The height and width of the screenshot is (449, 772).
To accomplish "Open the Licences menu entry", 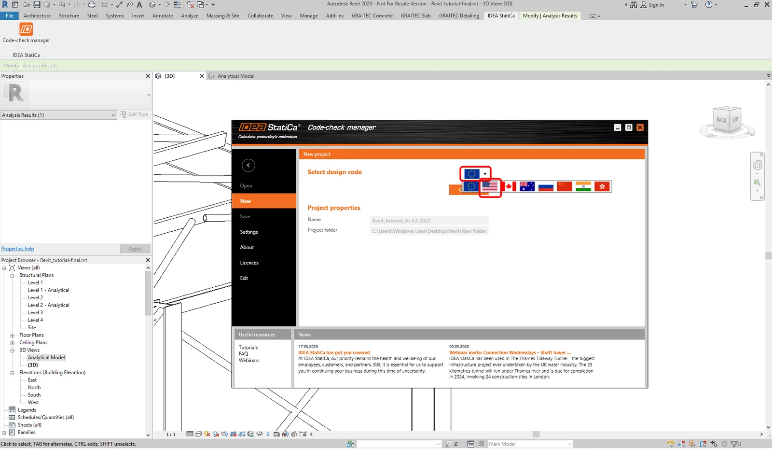I will pos(249,263).
